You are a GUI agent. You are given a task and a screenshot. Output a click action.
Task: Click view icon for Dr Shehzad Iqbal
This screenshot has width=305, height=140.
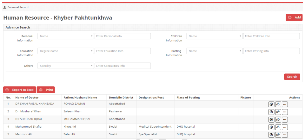(x=271, y=119)
